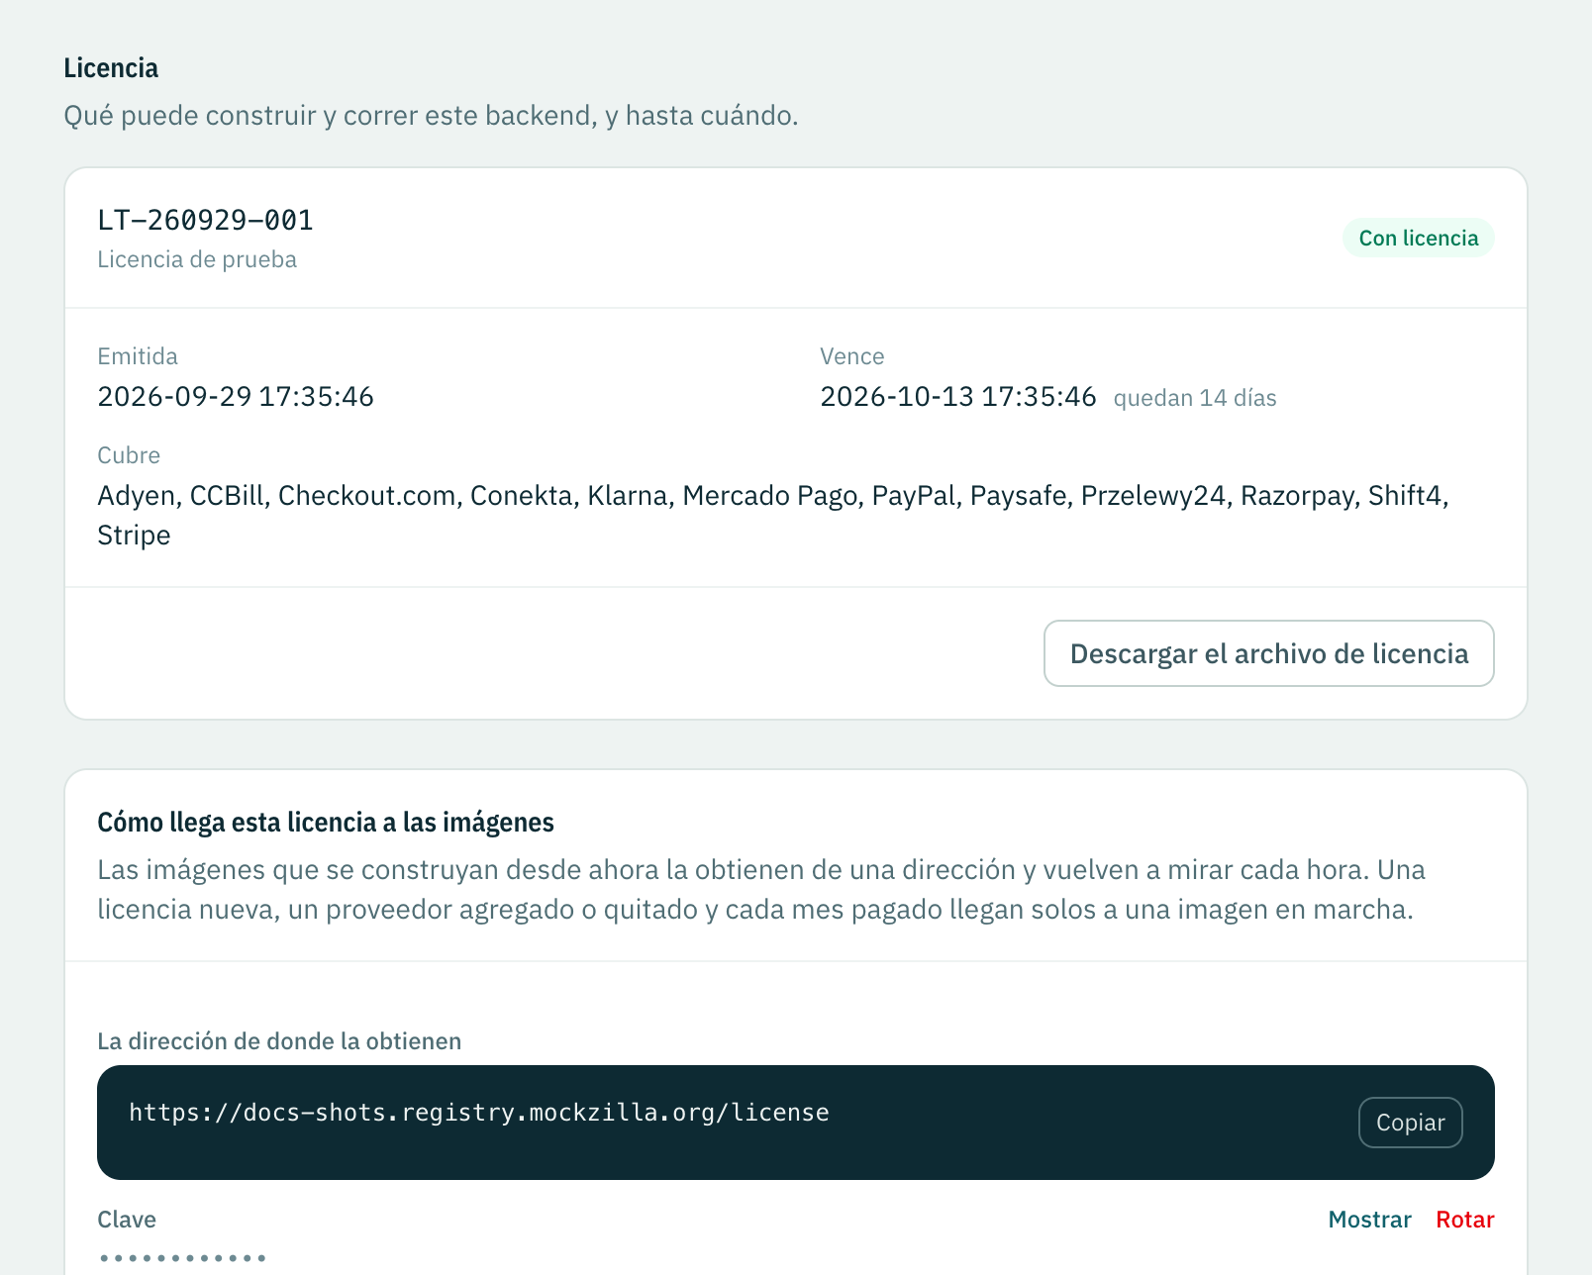The image size is (1592, 1275).
Task: Click the license URL https://docs-shots.registry.mockzilla.org/license
Action: (479, 1113)
